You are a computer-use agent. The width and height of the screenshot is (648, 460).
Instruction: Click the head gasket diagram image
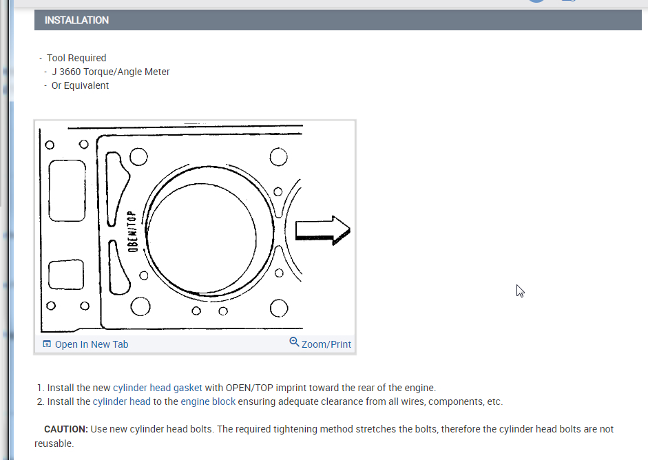[195, 228]
